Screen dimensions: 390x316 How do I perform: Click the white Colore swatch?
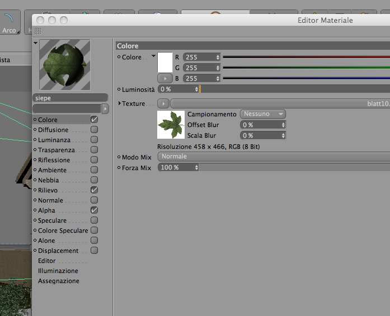click(x=165, y=63)
